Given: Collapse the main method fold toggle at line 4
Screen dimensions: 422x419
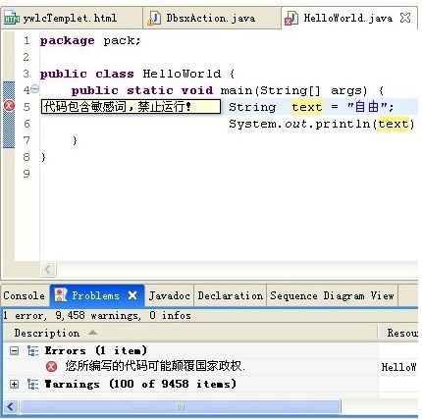Looking at the screenshot, I should click(x=34, y=89).
